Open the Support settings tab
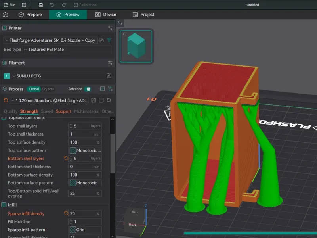The image size is (317, 238). point(63,111)
